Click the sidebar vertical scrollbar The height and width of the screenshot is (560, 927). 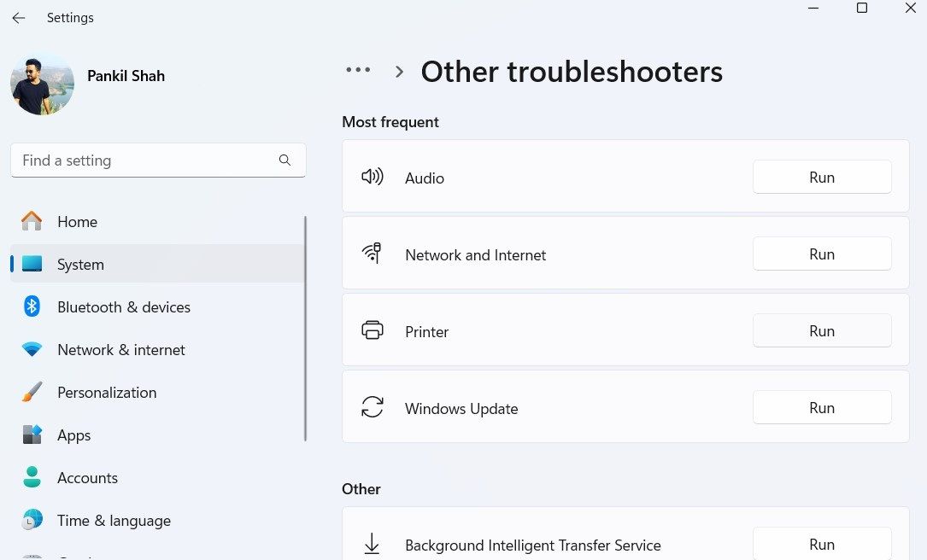pos(305,329)
